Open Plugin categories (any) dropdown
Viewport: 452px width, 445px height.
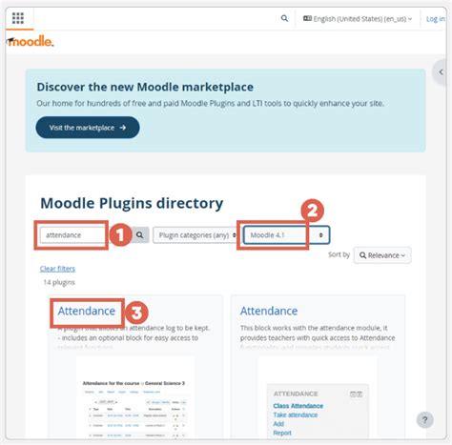[195, 235]
